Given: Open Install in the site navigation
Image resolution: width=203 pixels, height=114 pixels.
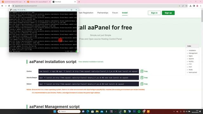Looking at the screenshot, I should [125, 13].
